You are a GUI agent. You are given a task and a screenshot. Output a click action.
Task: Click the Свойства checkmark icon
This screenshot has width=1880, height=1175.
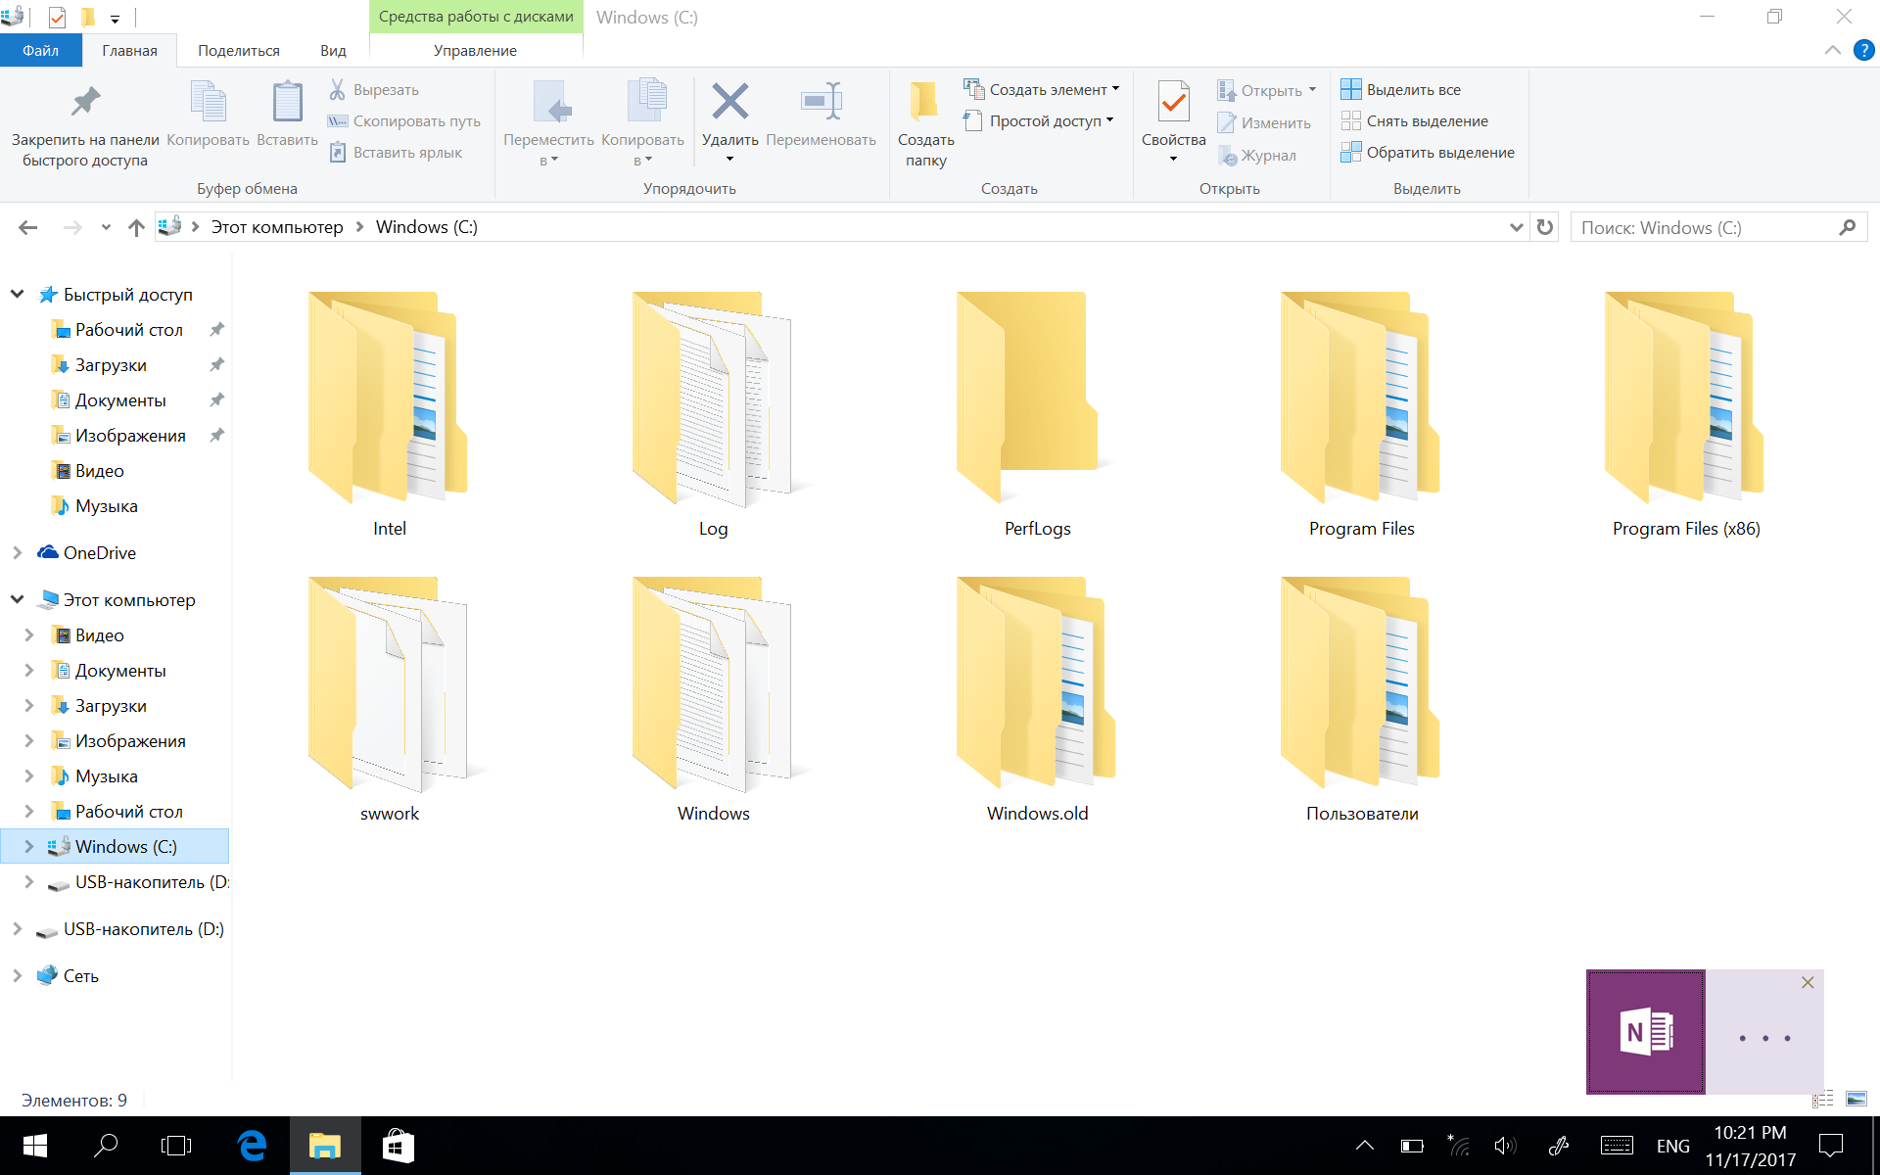click(1173, 101)
